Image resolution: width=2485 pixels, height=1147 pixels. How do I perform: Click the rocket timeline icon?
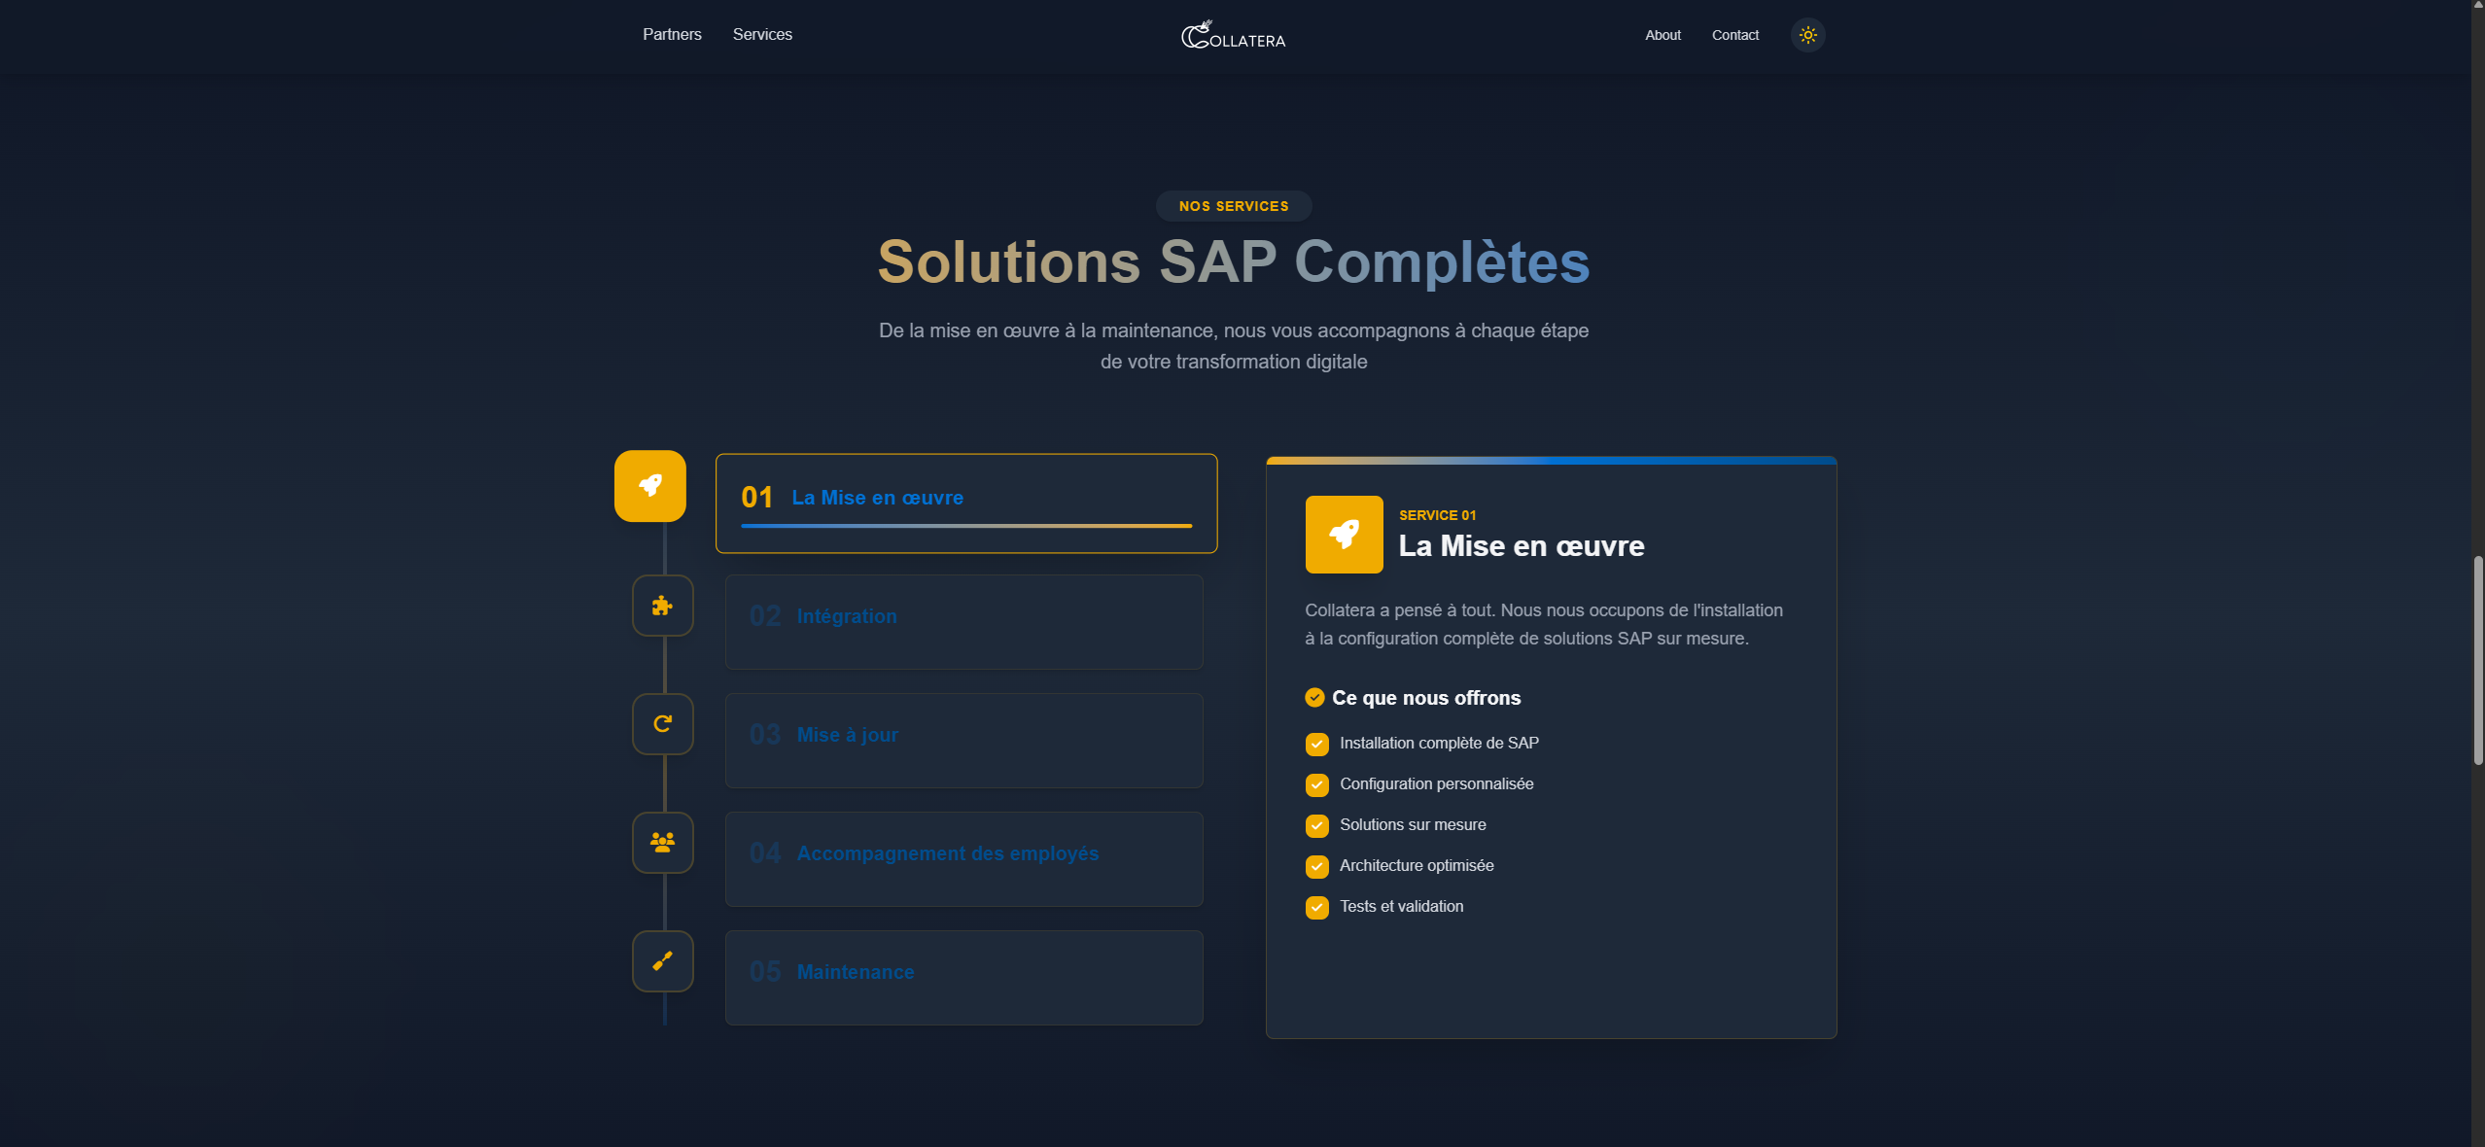[x=649, y=485]
